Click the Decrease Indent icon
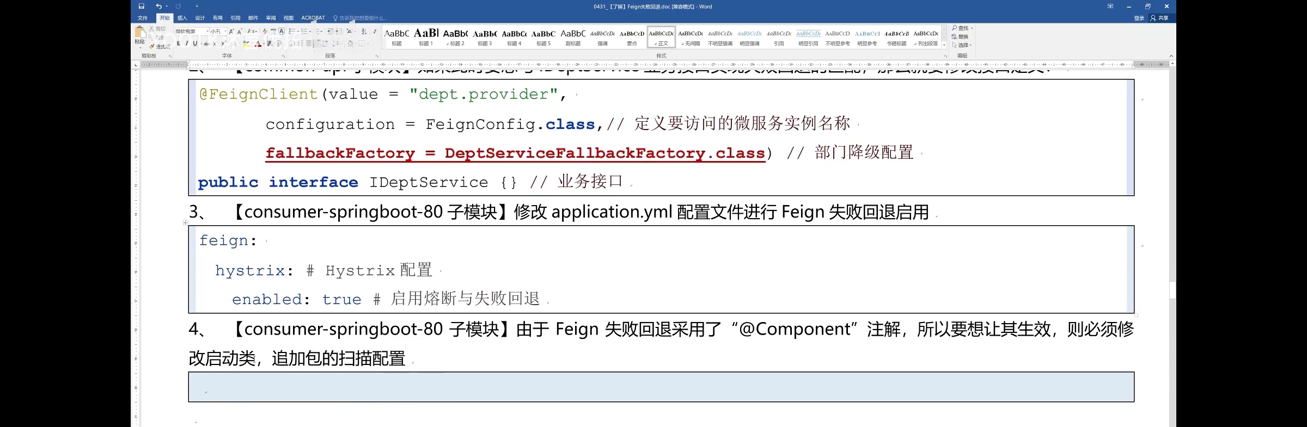 pyautogui.click(x=330, y=32)
